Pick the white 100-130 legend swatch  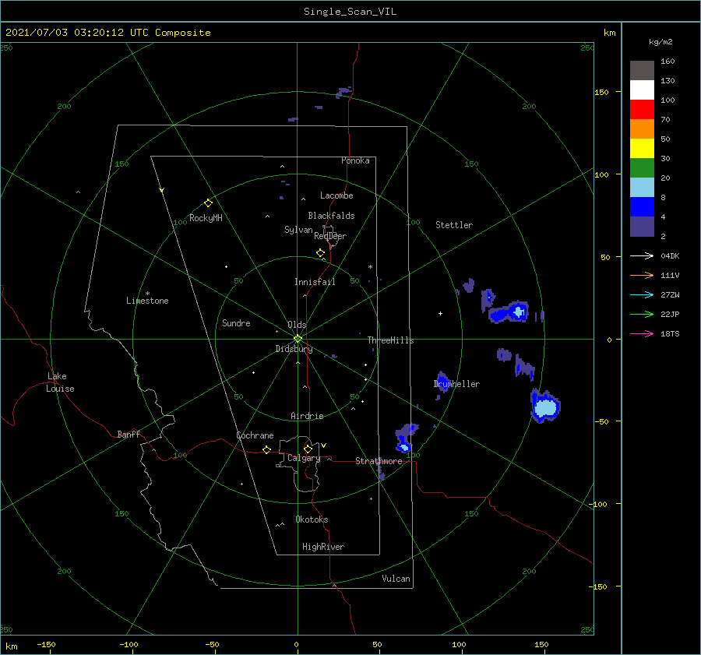tap(642, 90)
